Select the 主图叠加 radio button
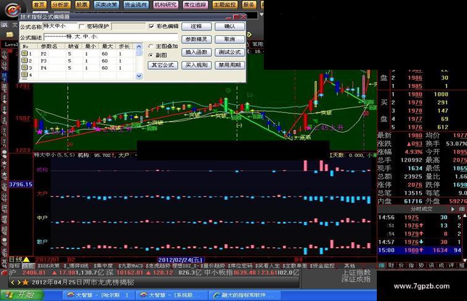The image size is (467, 301). coord(151,46)
